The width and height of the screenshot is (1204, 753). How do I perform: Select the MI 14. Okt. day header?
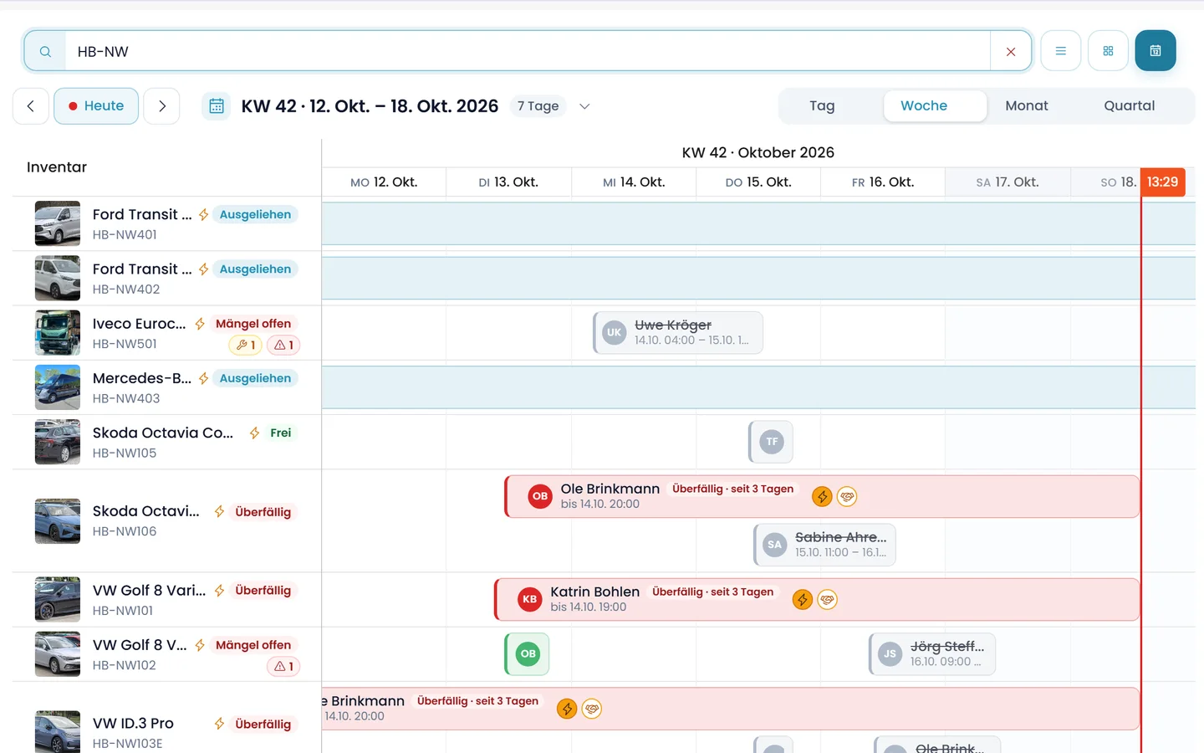[634, 182]
